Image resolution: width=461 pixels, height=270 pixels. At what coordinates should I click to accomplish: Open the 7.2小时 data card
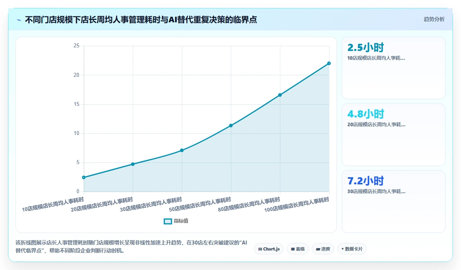tap(393, 202)
